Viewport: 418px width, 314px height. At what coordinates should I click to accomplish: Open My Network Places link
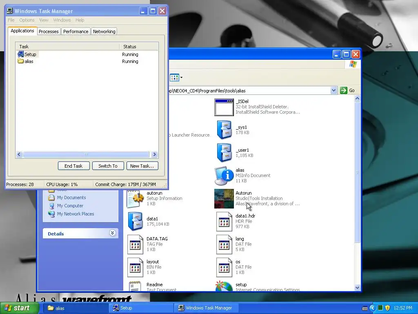(x=76, y=214)
